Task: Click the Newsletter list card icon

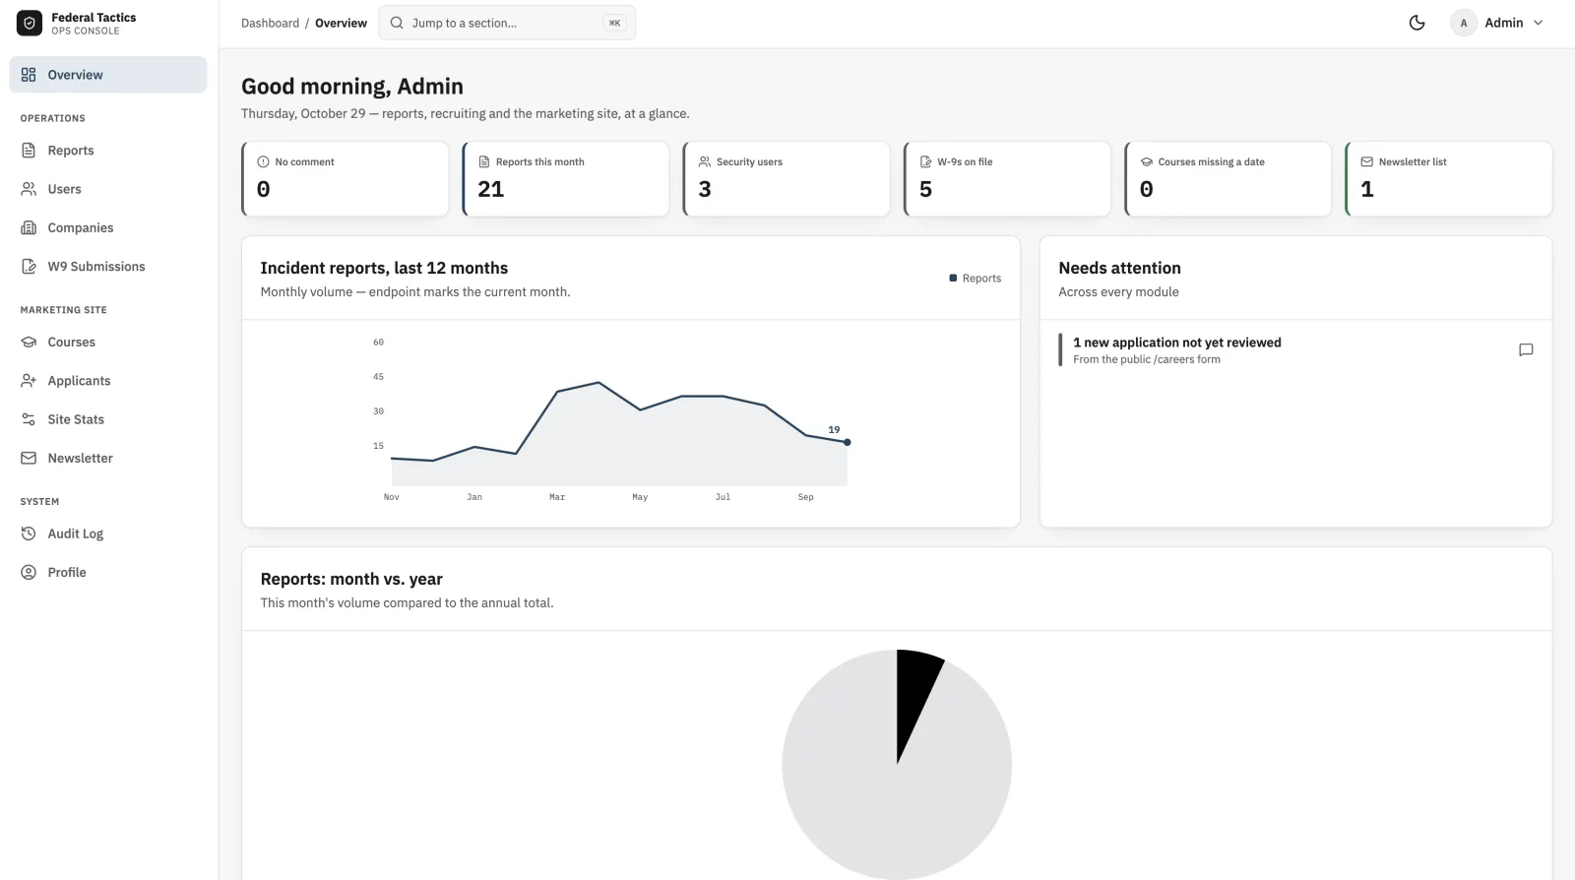Action: [x=1367, y=161]
